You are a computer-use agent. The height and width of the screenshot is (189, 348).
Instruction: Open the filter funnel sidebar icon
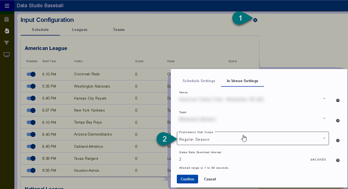(x=7, y=43)
